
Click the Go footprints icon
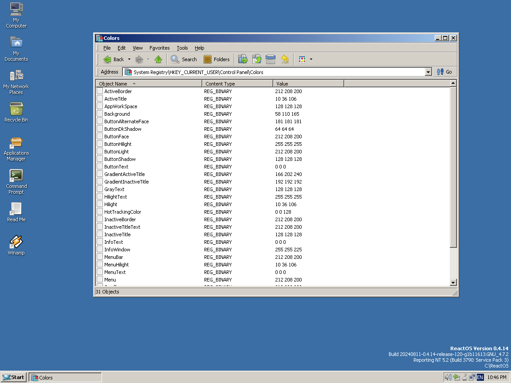[x=440, y=72]
